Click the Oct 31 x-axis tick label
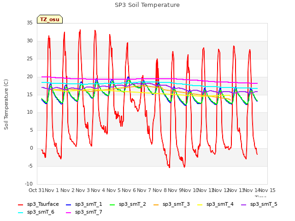295x221 pixels. pyautogui.click(x=36, y=190)
